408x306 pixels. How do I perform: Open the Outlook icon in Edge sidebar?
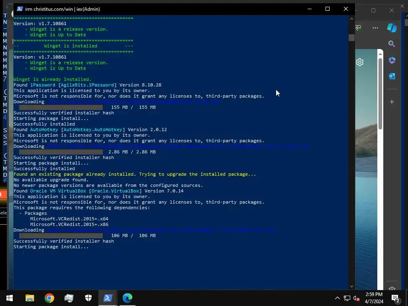pos(392,76)
